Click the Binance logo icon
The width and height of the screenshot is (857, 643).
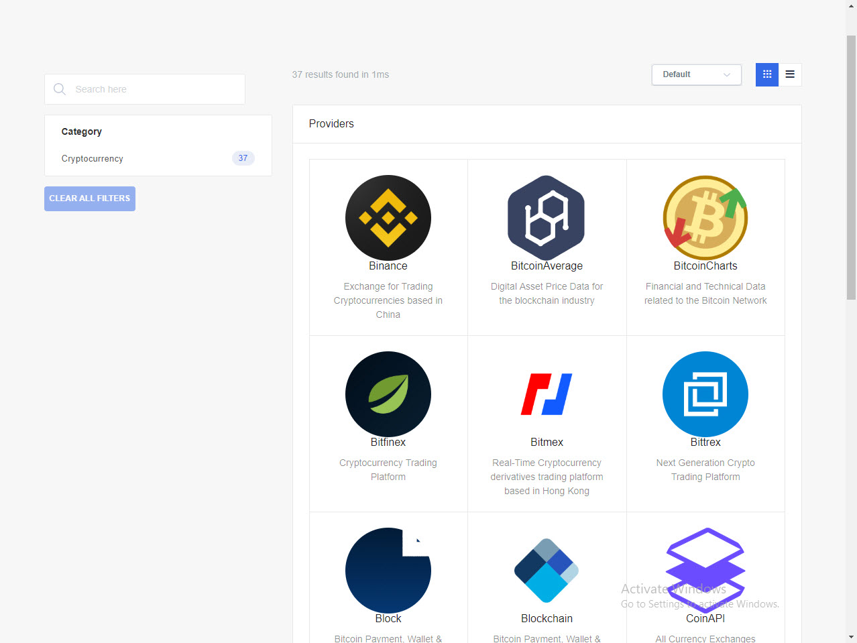click(x=388, y=218)
